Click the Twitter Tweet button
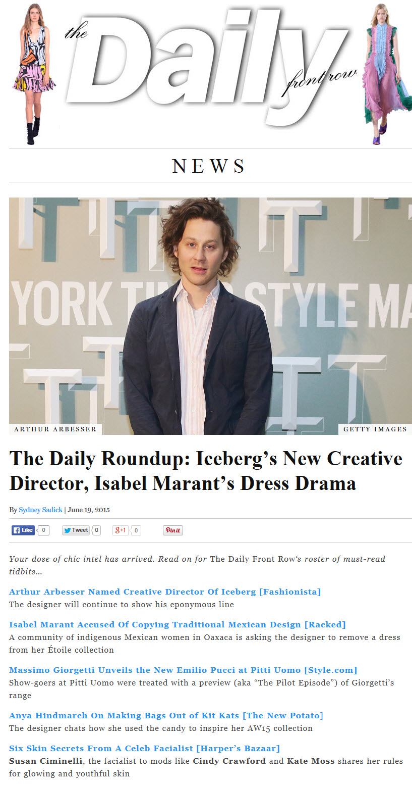Image resolution: width=412 pixels, height=787 pixels. click(76, 530)
